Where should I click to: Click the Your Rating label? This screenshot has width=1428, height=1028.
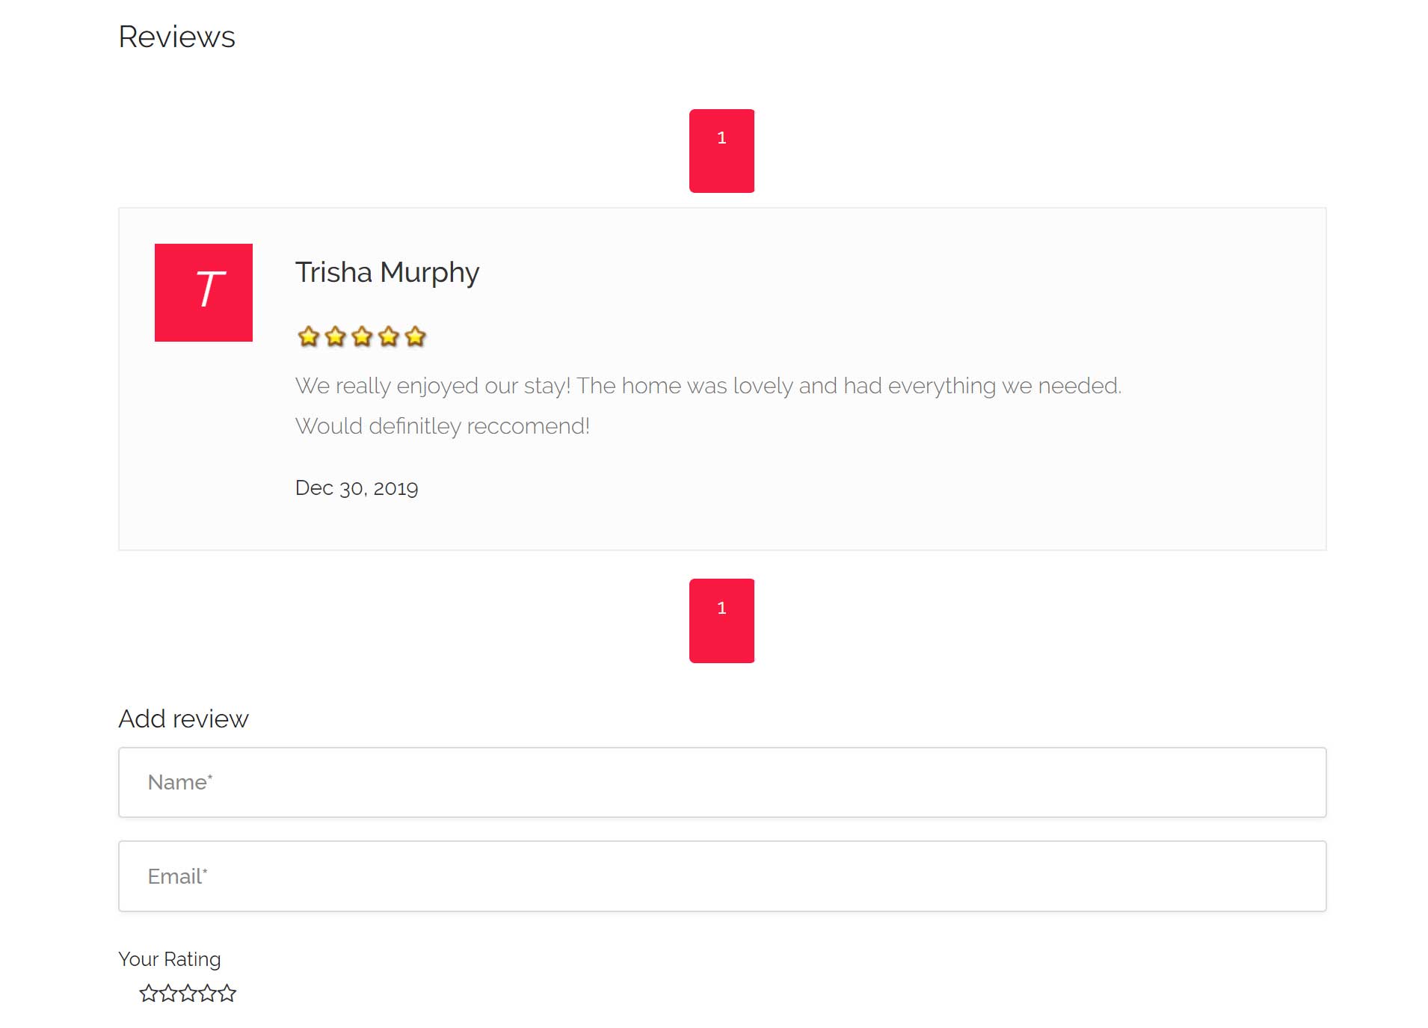click(x=170, y=959)
